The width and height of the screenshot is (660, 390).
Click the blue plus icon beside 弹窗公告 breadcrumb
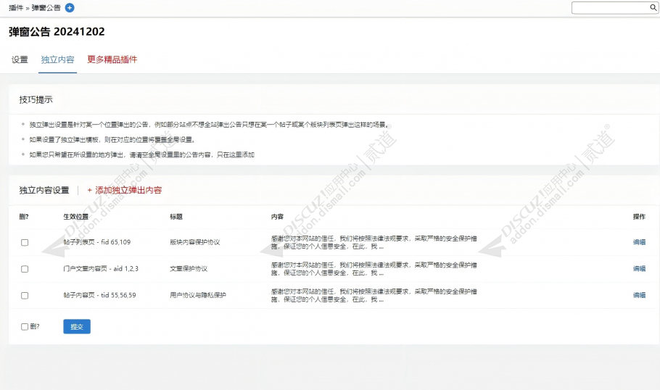pos(70,7)
